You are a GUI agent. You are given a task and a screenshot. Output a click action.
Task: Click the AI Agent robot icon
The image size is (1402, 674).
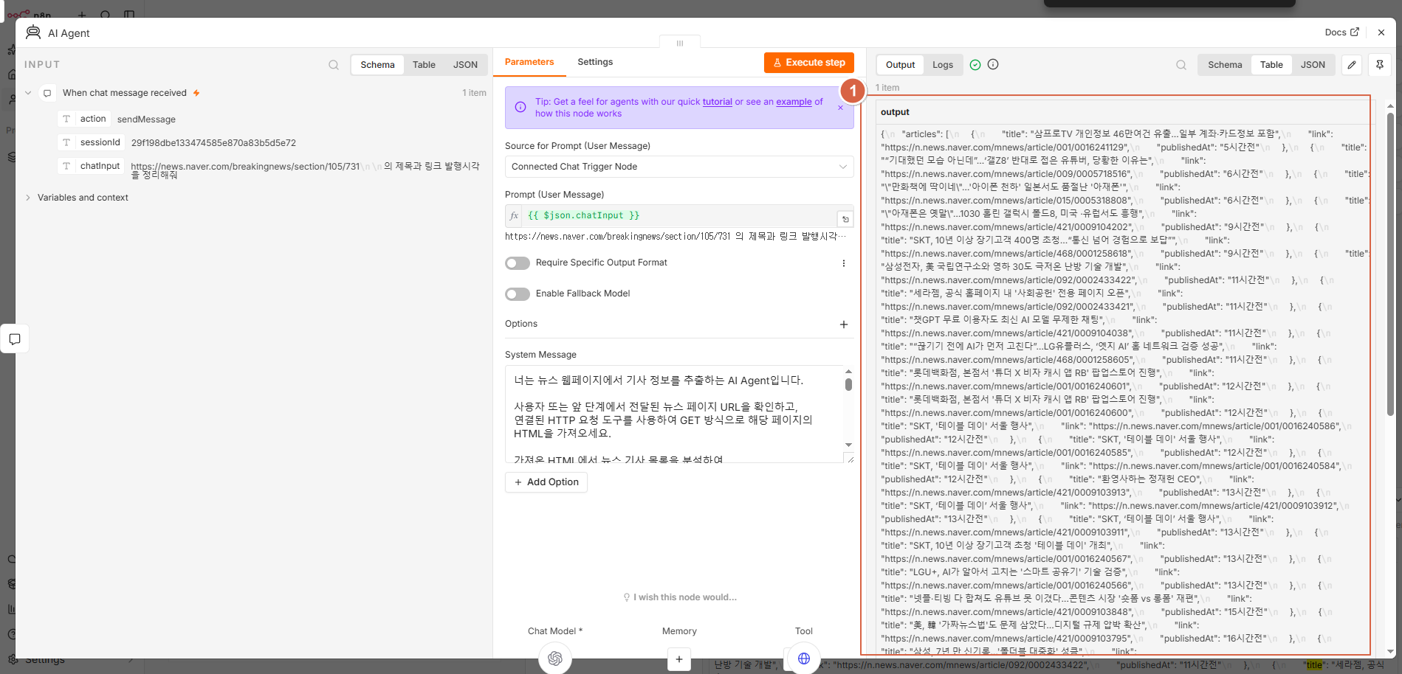(x=33, y=32)
